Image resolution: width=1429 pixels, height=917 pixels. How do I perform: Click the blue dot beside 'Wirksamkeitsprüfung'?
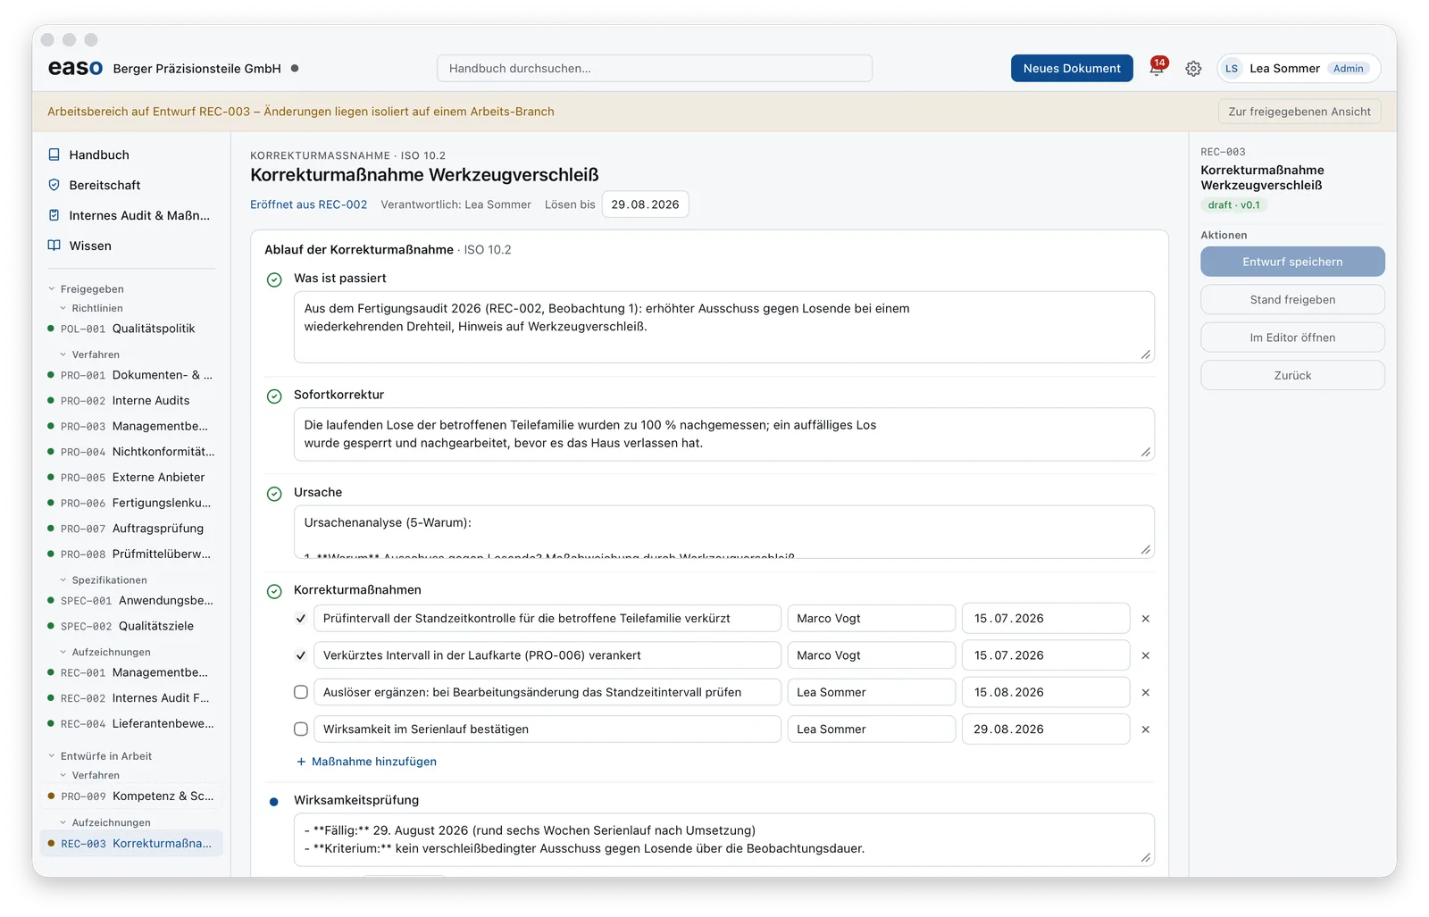pos(274,802)
